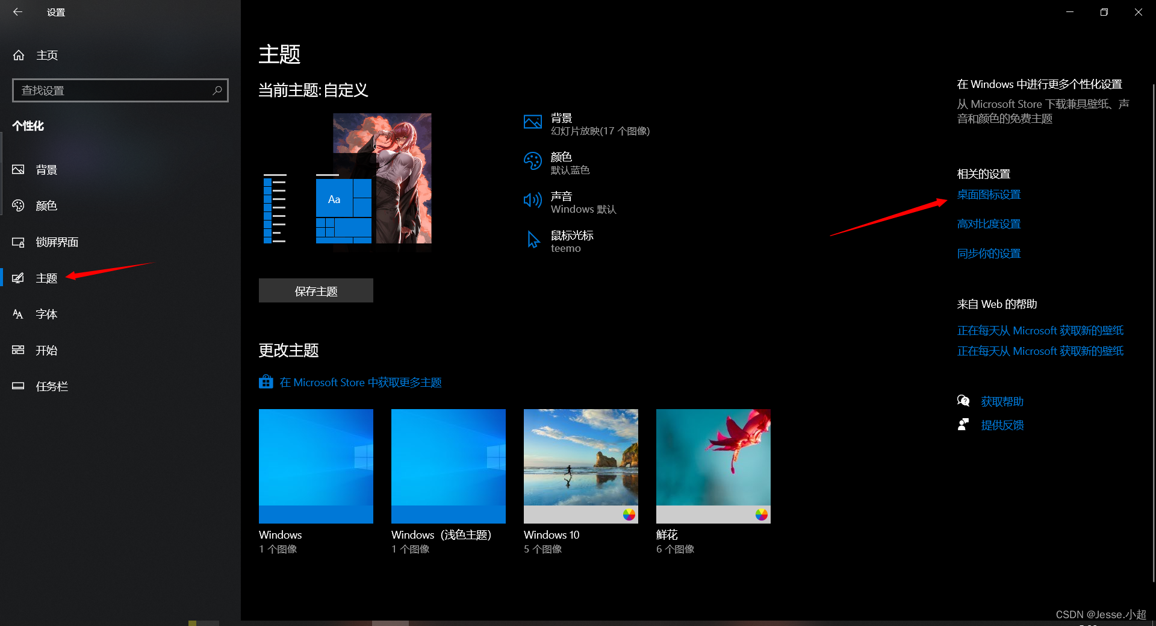
Task: Click the 鼠标光标 cursor icon
Action: click(533, 239)
